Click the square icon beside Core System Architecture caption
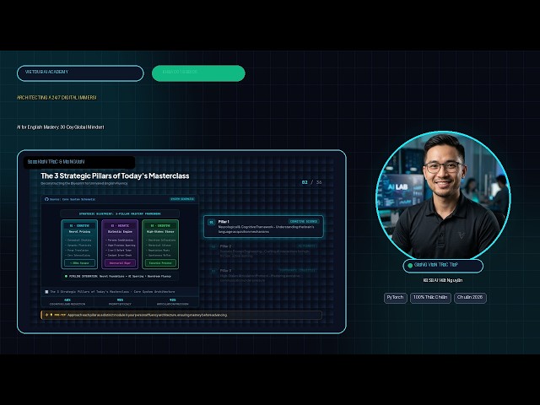The width and height of the screenshot is (540, 405). click(46, 292)
